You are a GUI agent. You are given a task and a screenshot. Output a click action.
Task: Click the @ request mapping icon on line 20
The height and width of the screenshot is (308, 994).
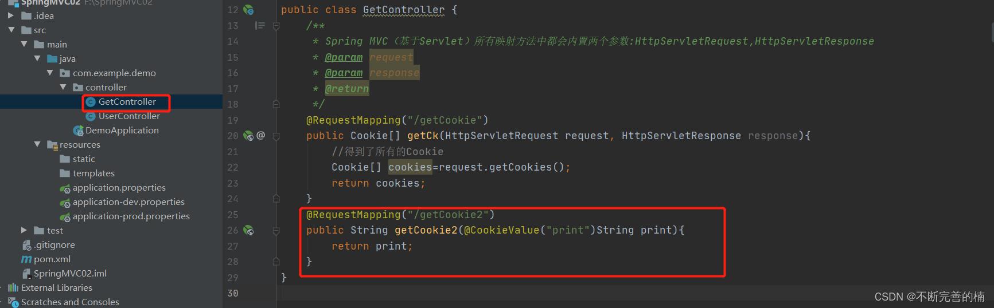click(261, 135)
